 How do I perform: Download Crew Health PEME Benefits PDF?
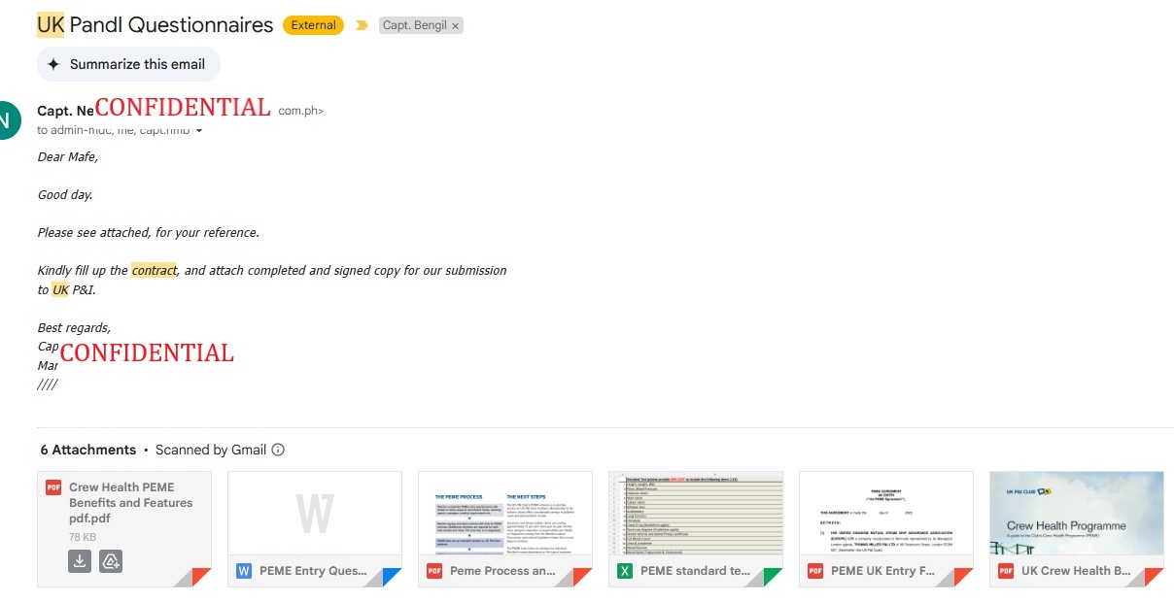[80, 561]
